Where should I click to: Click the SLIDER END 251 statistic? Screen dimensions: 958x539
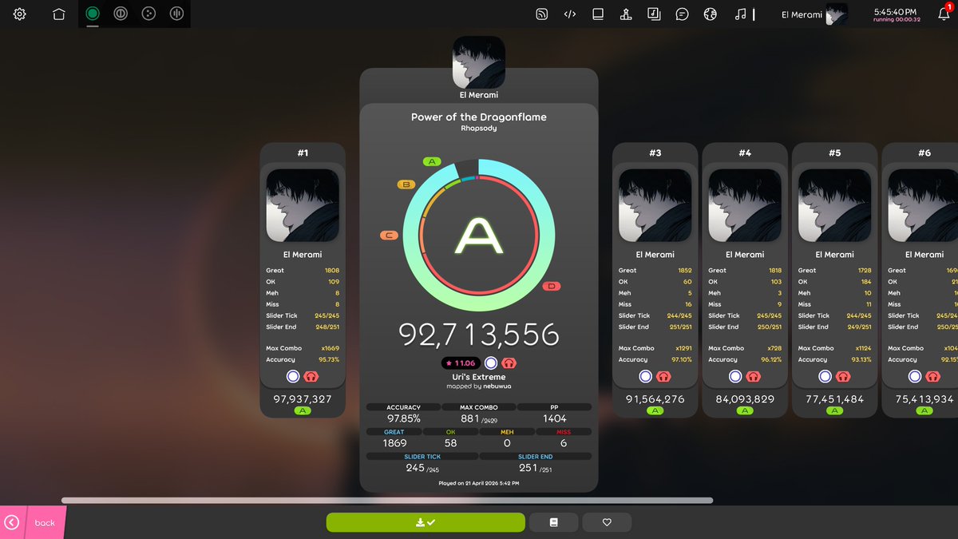pos(536,463)
